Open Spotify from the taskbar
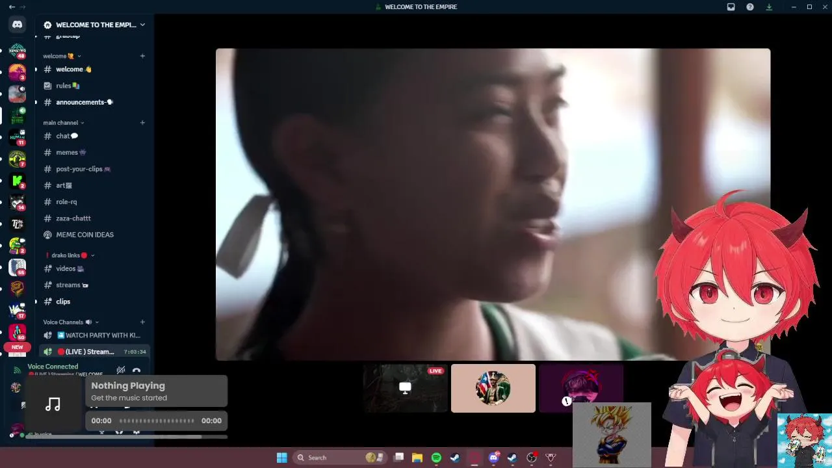The width and height of the screenshot is (832, 468). pos(436,458)
